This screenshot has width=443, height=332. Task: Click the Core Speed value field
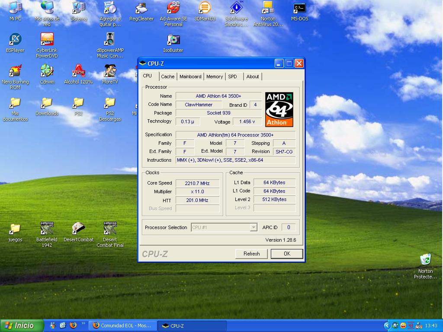[x=197, y=183]
